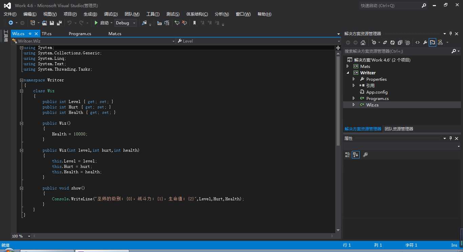
Task: Click the Find in Files toolbar icon
Action: (144, 23)
